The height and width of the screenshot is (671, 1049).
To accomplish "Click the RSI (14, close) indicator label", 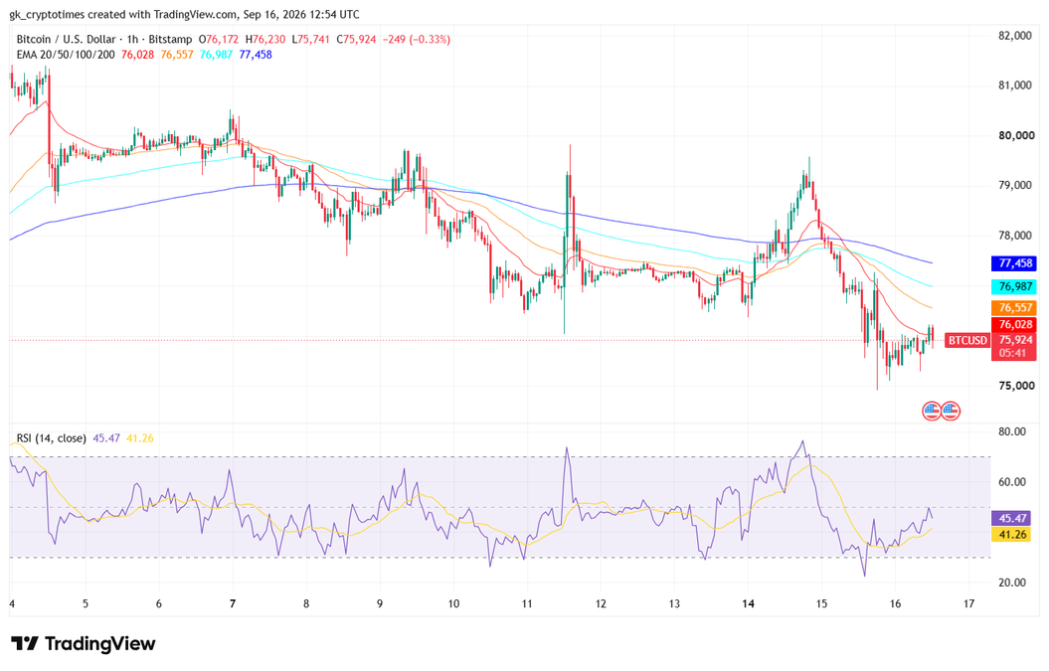I will pyautogui.click(x=52, y=438).
